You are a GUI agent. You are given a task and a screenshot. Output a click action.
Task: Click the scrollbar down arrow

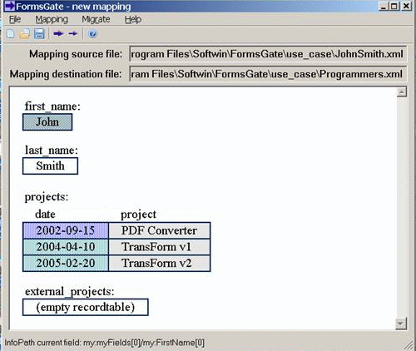(x=401, y=324)
